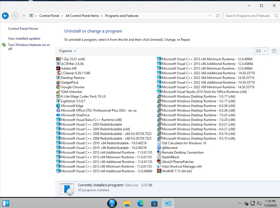Open File Explorer from the taskbar
Image resolution: width=280 pixels, height=208 pixels.
pyautogui.click(x=127, y=203)
